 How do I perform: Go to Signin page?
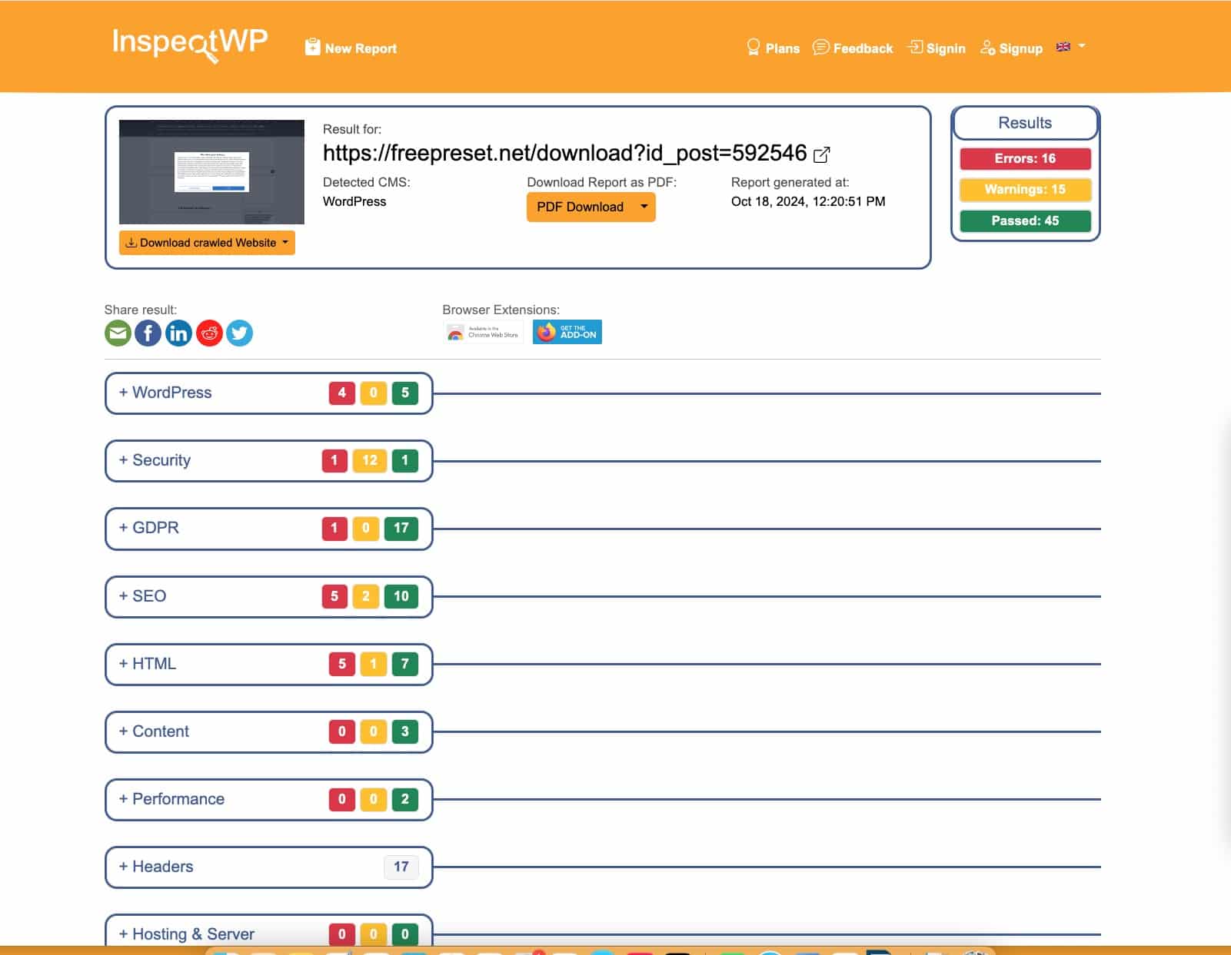pos(937,48)
